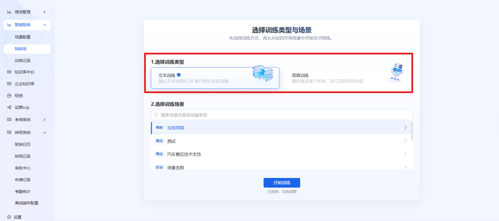499x221 pixels.
Task: Click the 设置 gear icon
Action: [9, 217]
